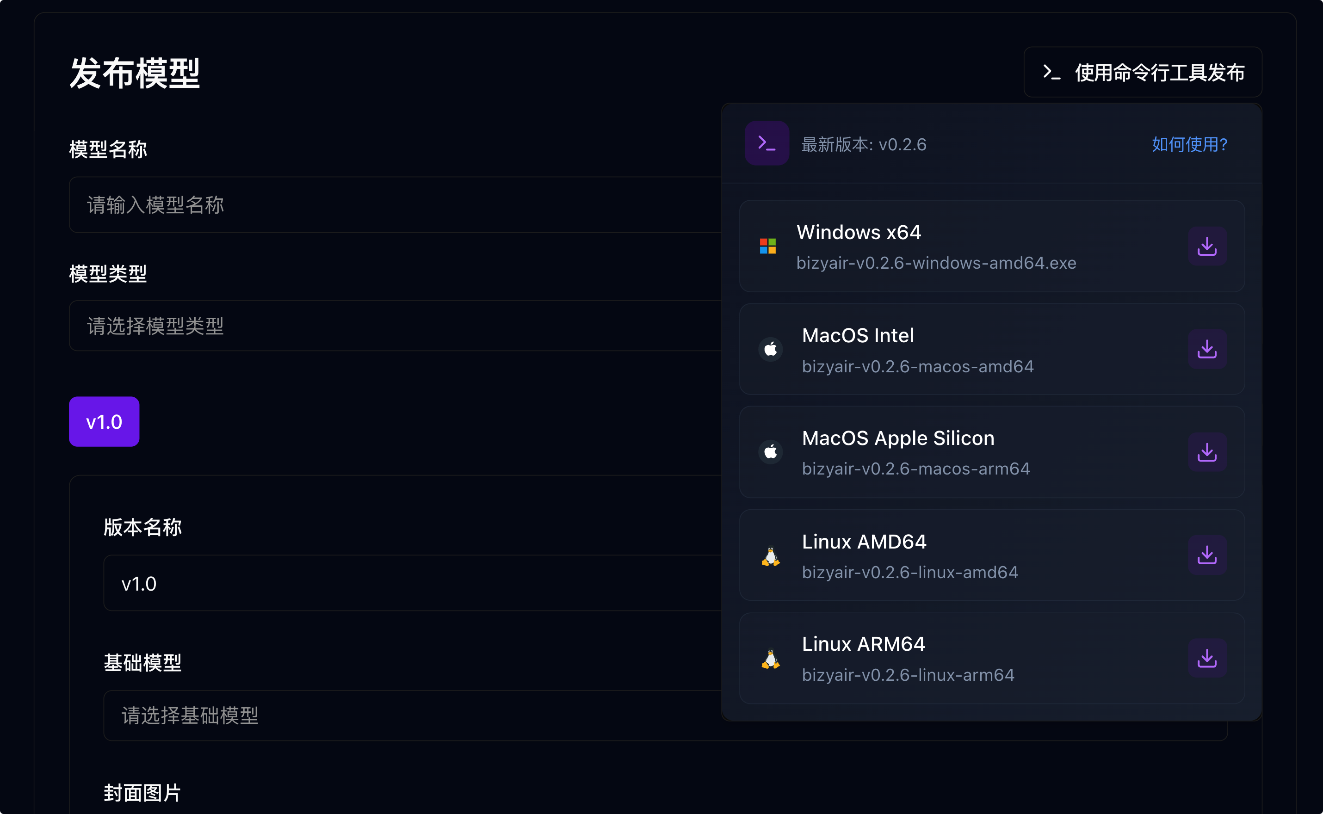
Task: Download the MacOS Intel build
Action: coord(1207,349)
